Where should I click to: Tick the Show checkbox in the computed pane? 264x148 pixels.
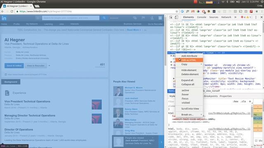pyautogui.click(x=256, y=141)
